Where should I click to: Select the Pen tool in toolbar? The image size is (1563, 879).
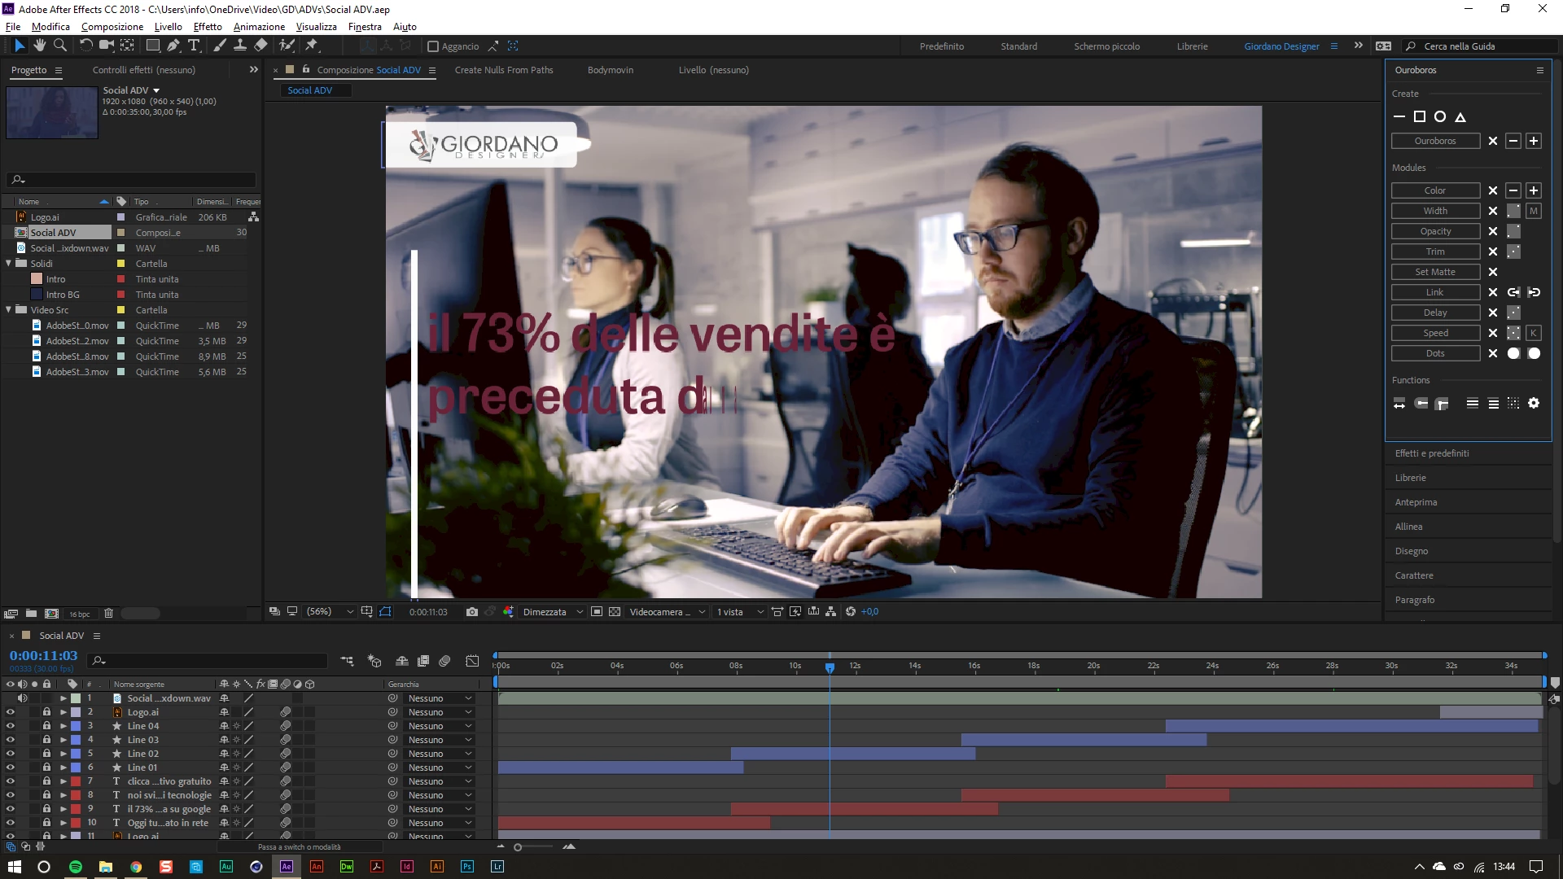[173, 46]
